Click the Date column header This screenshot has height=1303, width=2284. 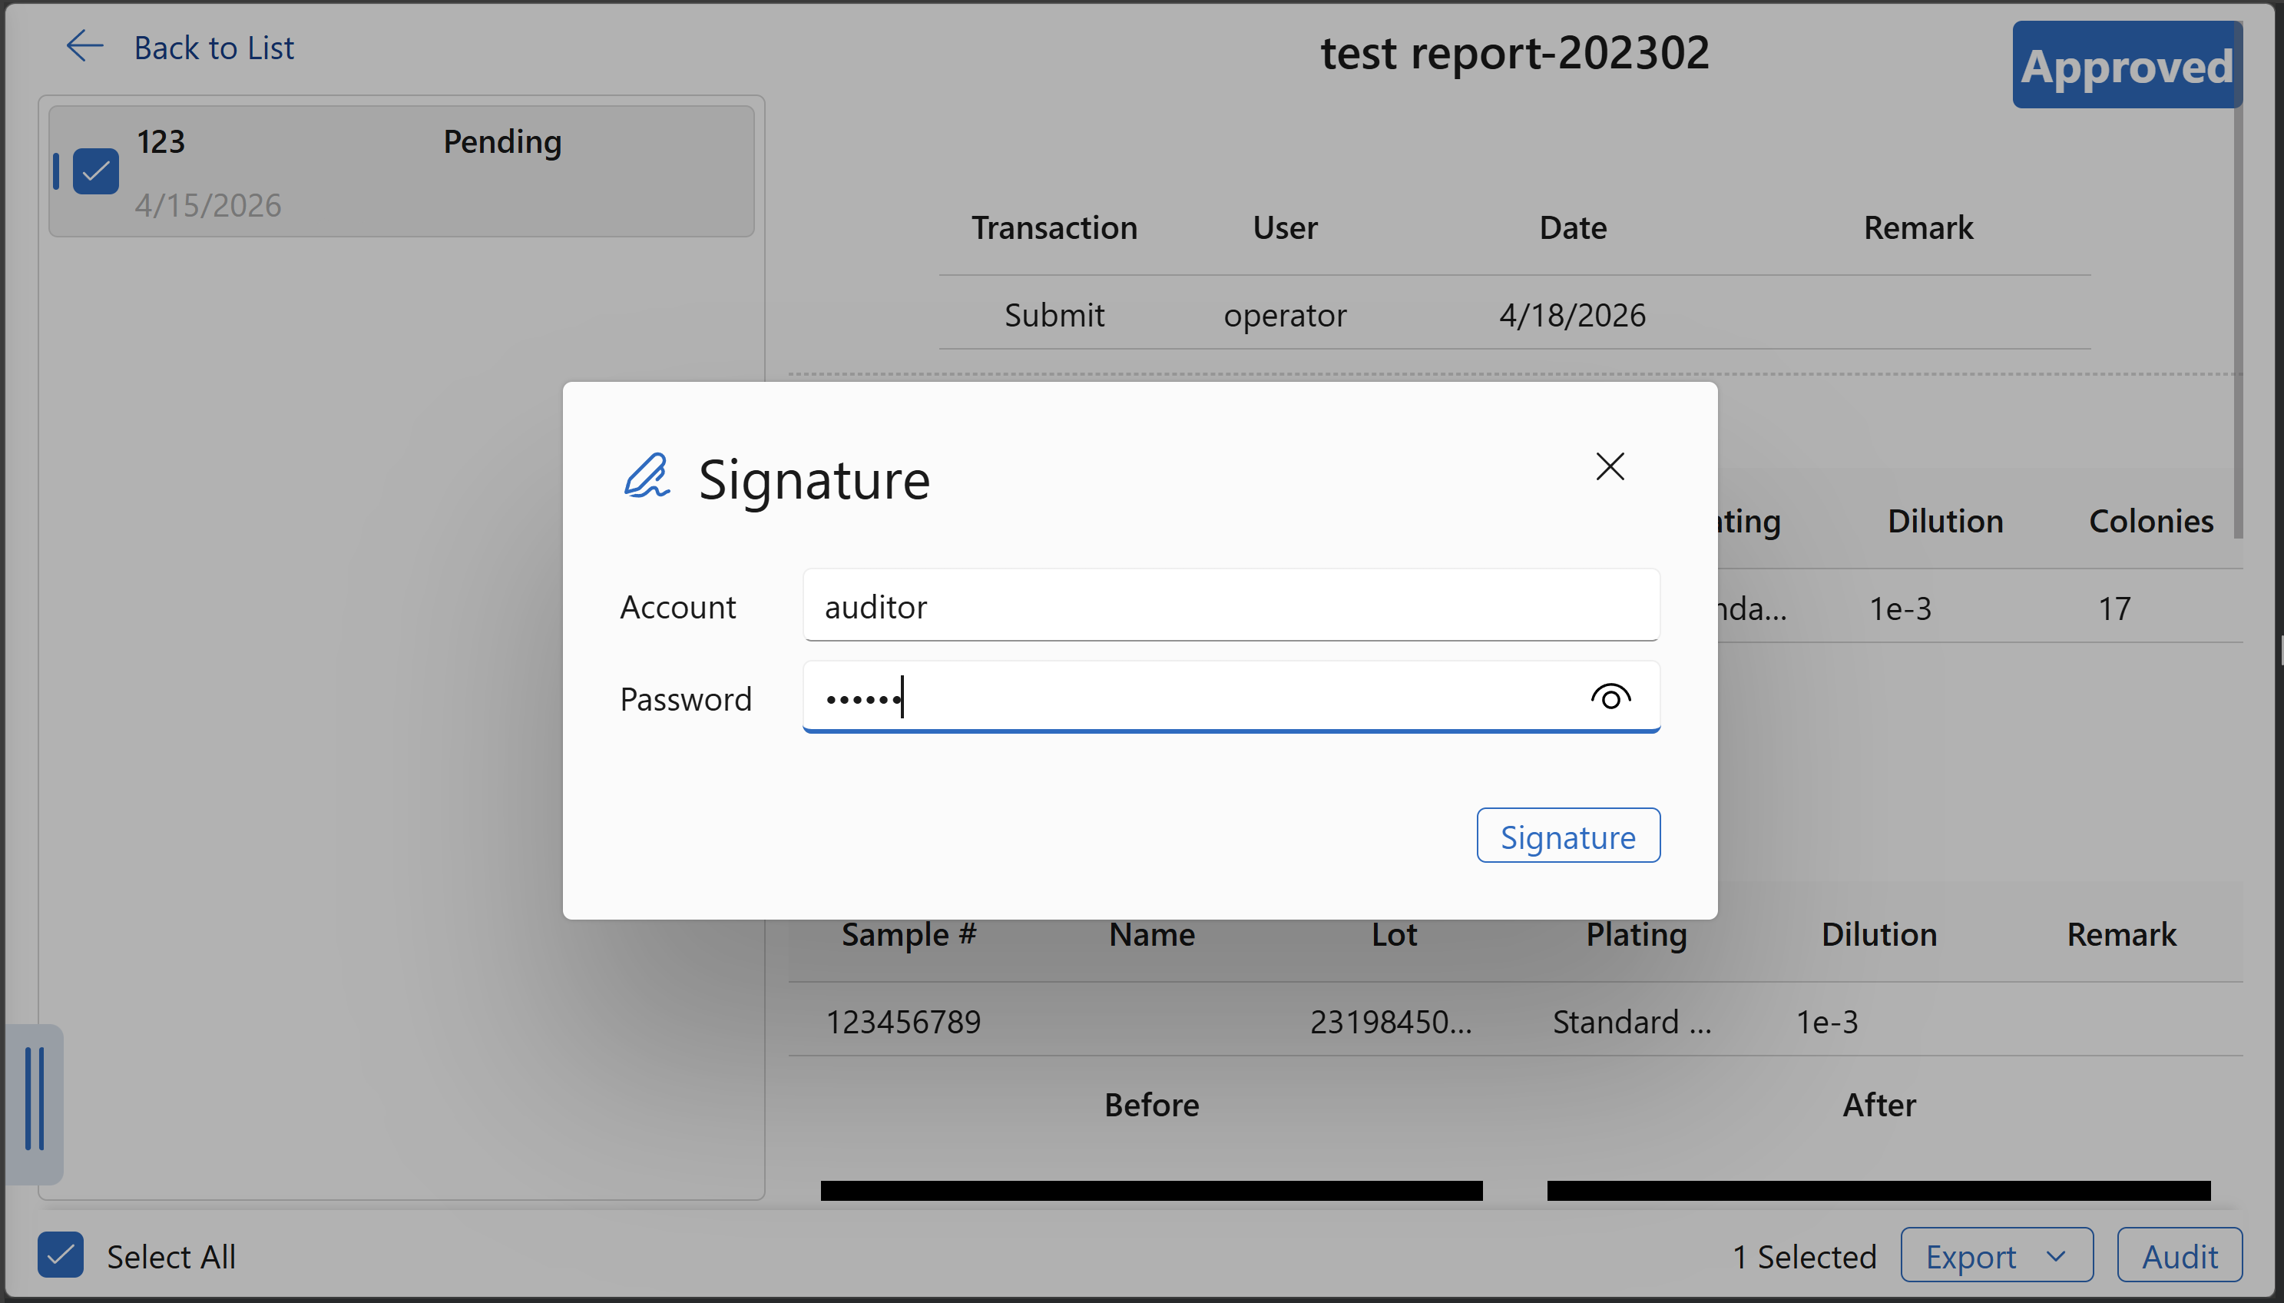[1573, 227]
